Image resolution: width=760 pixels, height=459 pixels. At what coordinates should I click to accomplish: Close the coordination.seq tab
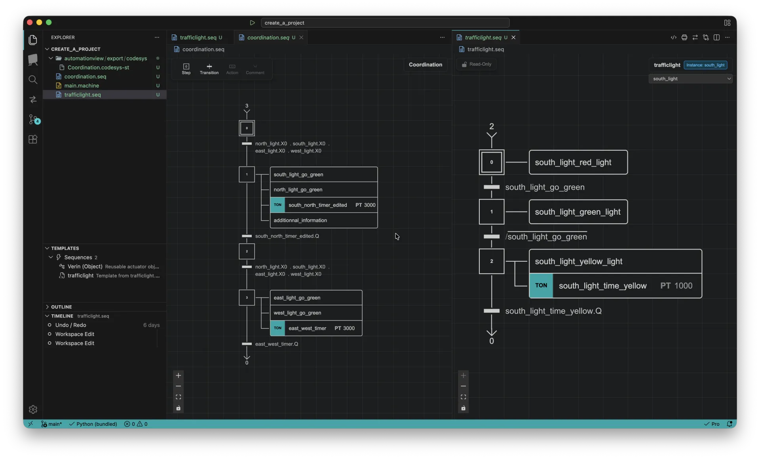[x=301, y=38]
